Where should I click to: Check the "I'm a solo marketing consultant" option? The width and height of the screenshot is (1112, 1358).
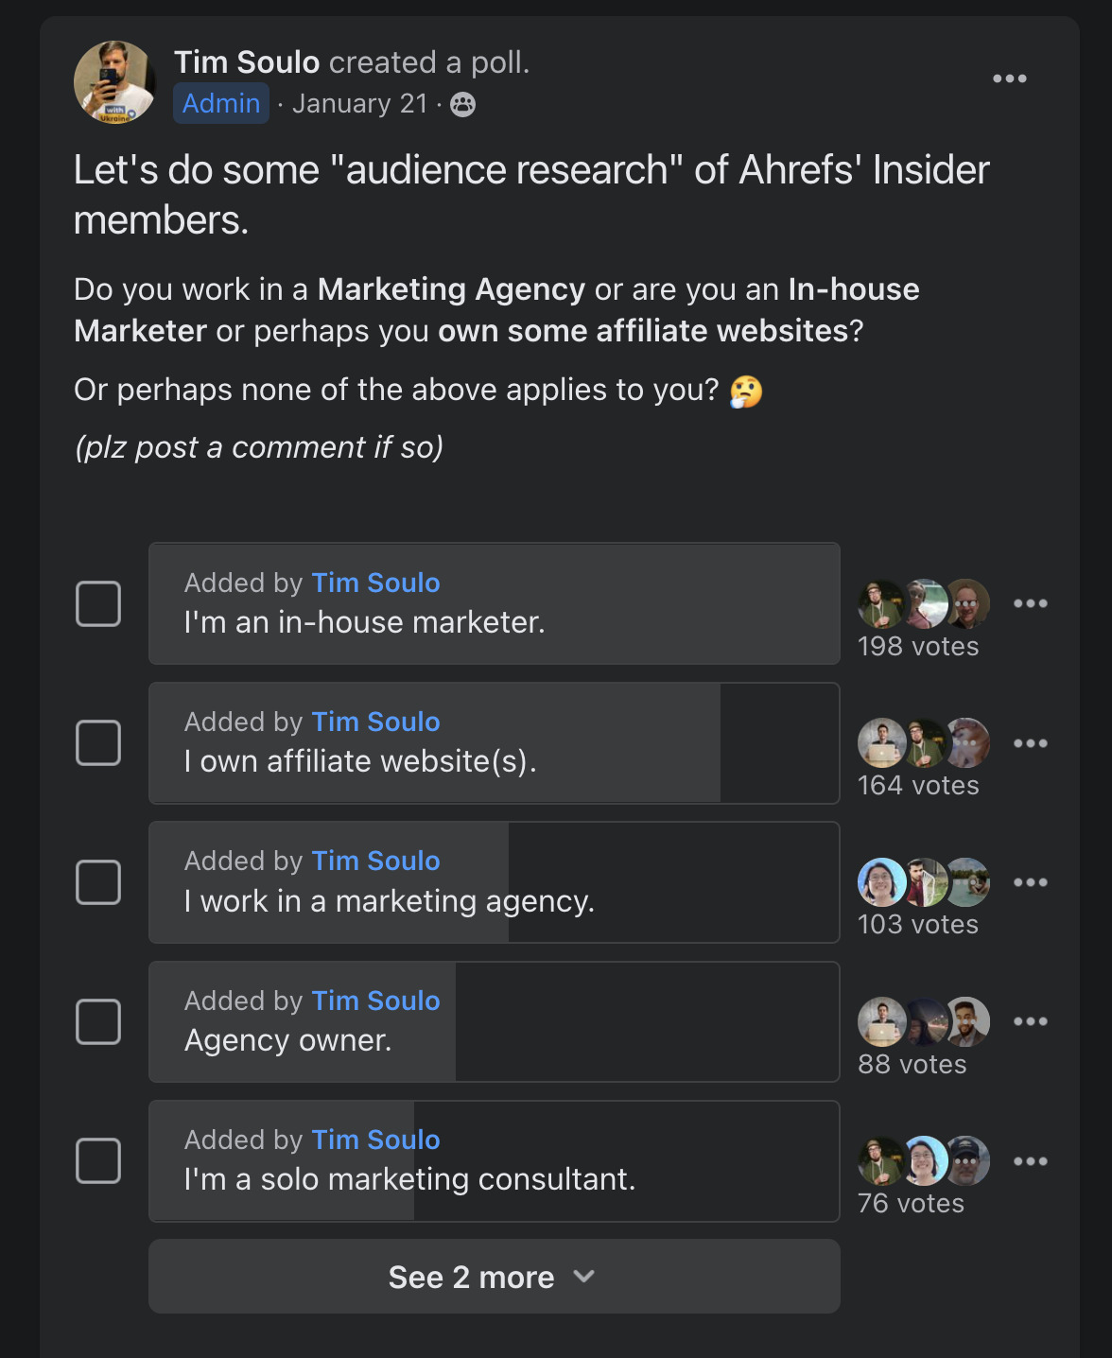coord(98,1160)
